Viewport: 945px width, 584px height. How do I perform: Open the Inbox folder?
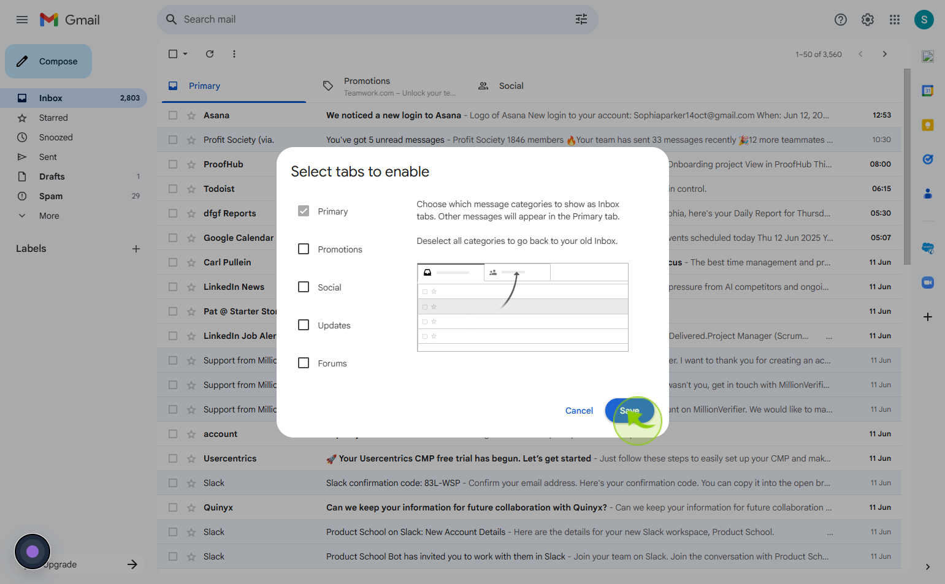pyautogui.click(x=74, y=98)
